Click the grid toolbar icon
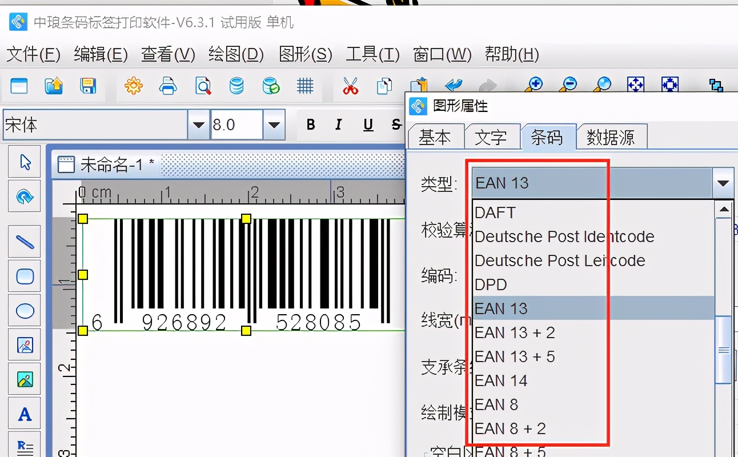The height and width of the screenshot is (457, 738). click(x=305, y=85)
